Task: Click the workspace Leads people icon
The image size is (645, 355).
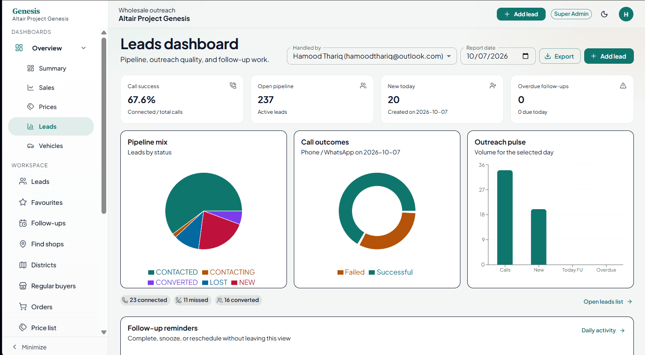Action: click(23, 181)
